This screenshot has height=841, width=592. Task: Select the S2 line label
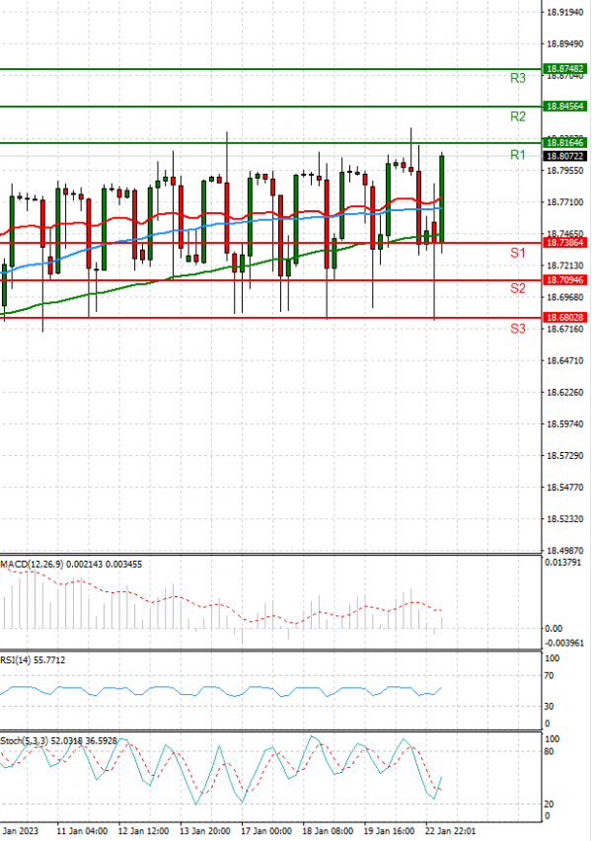517,288
